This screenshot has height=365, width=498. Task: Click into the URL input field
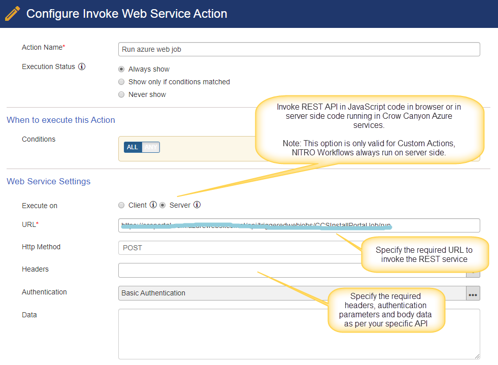[x=299, y=225]
